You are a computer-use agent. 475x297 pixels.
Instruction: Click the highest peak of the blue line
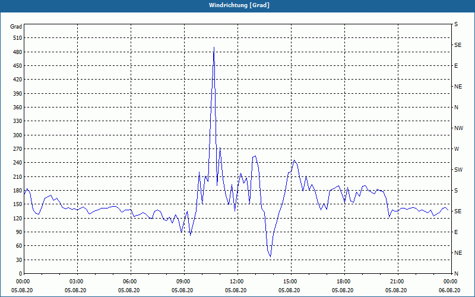coord(214,48)
